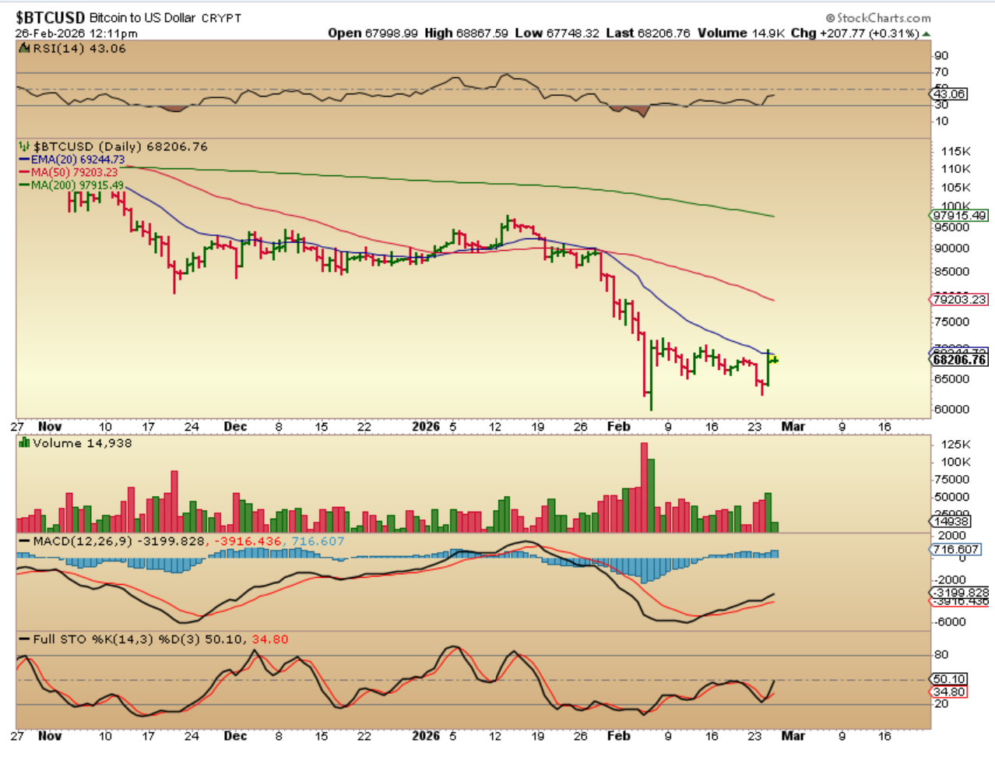Click the MA(50) 79203.23 legend text
The image size is (995, 757).
click(75, 172)
